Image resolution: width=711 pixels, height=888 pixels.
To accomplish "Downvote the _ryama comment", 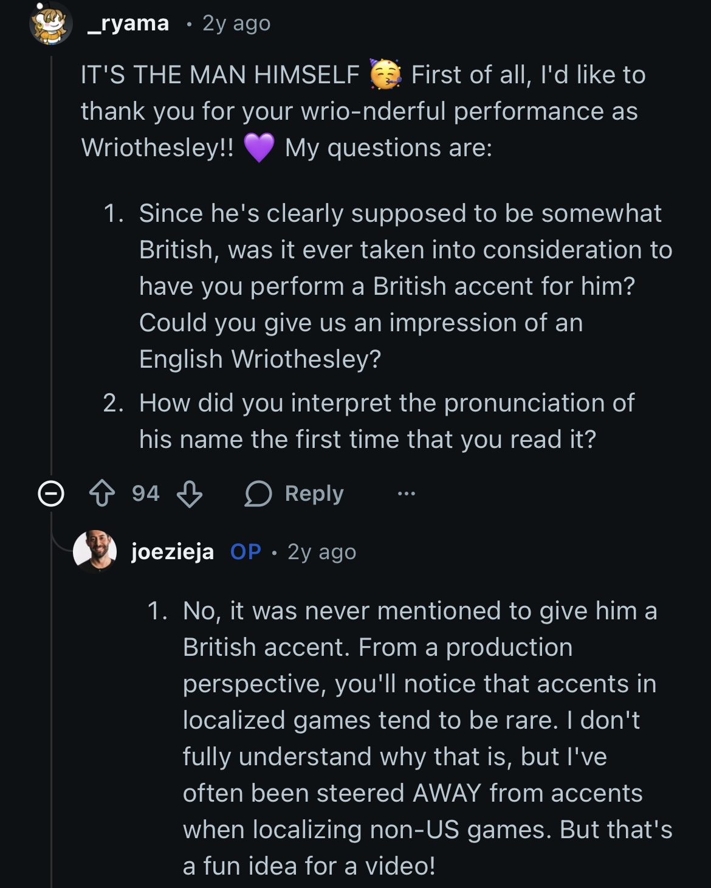I will 190,494.
